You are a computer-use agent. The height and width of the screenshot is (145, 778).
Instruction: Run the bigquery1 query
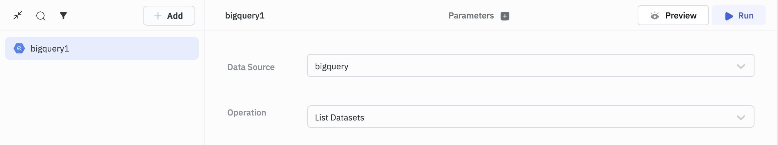click(746, 16)
